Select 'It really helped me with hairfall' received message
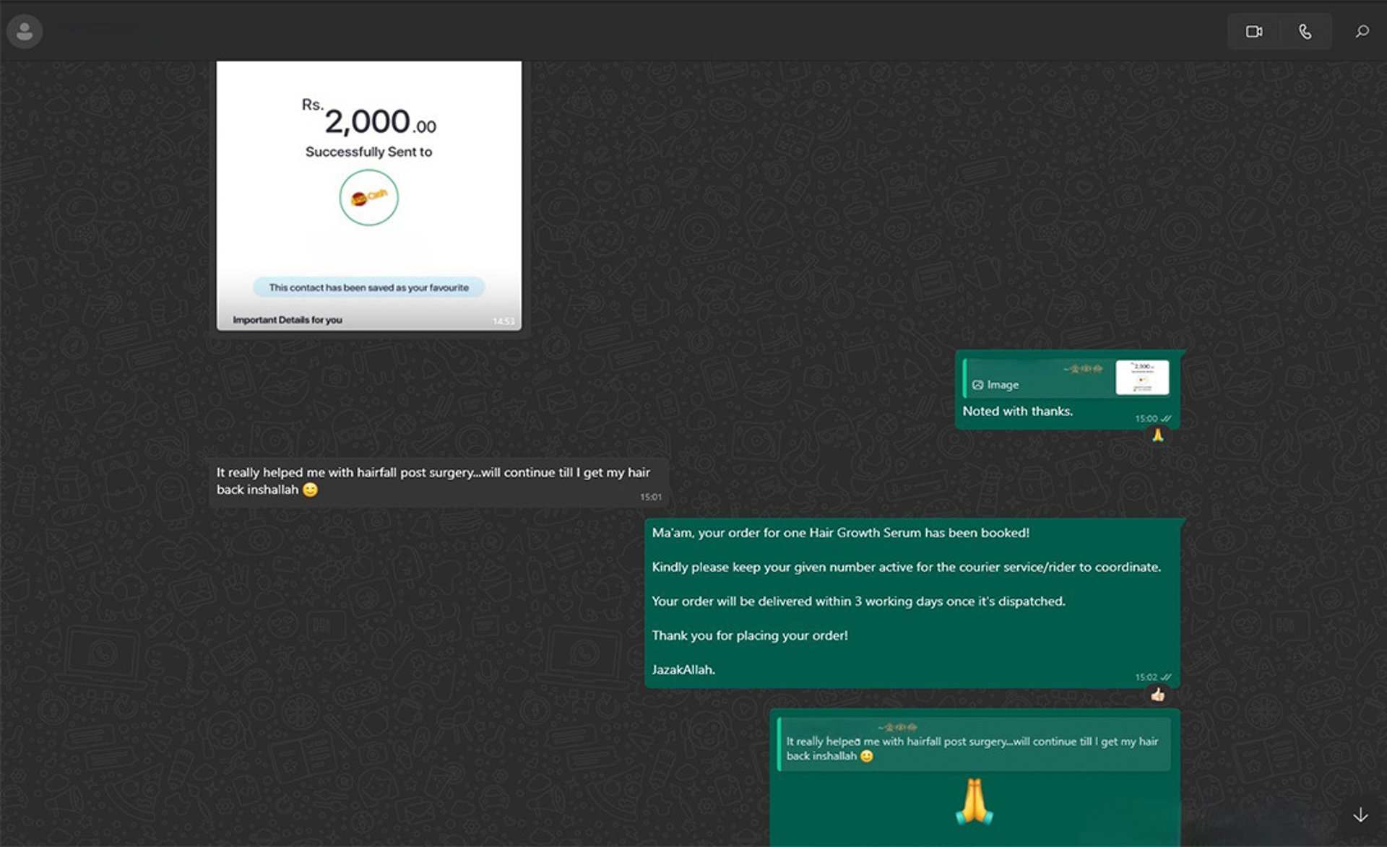 pos(433,481)
